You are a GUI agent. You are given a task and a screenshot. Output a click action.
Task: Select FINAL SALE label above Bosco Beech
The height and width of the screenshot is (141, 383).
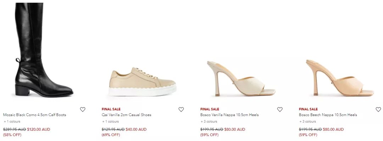(x=308, y=109)
